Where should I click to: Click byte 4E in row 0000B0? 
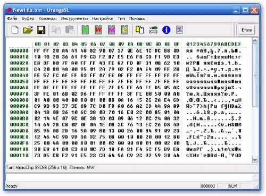pyautogui.click(x=56, y=118)
